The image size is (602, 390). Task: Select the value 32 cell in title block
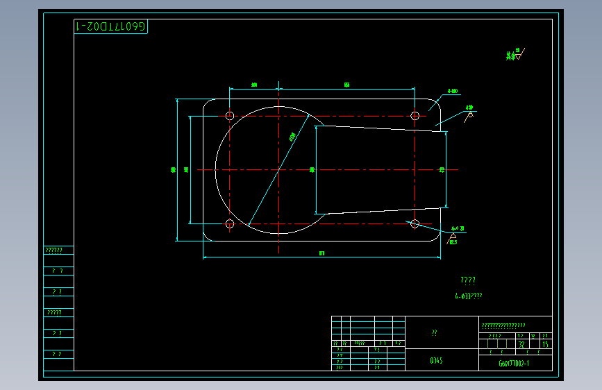[521, 344]
